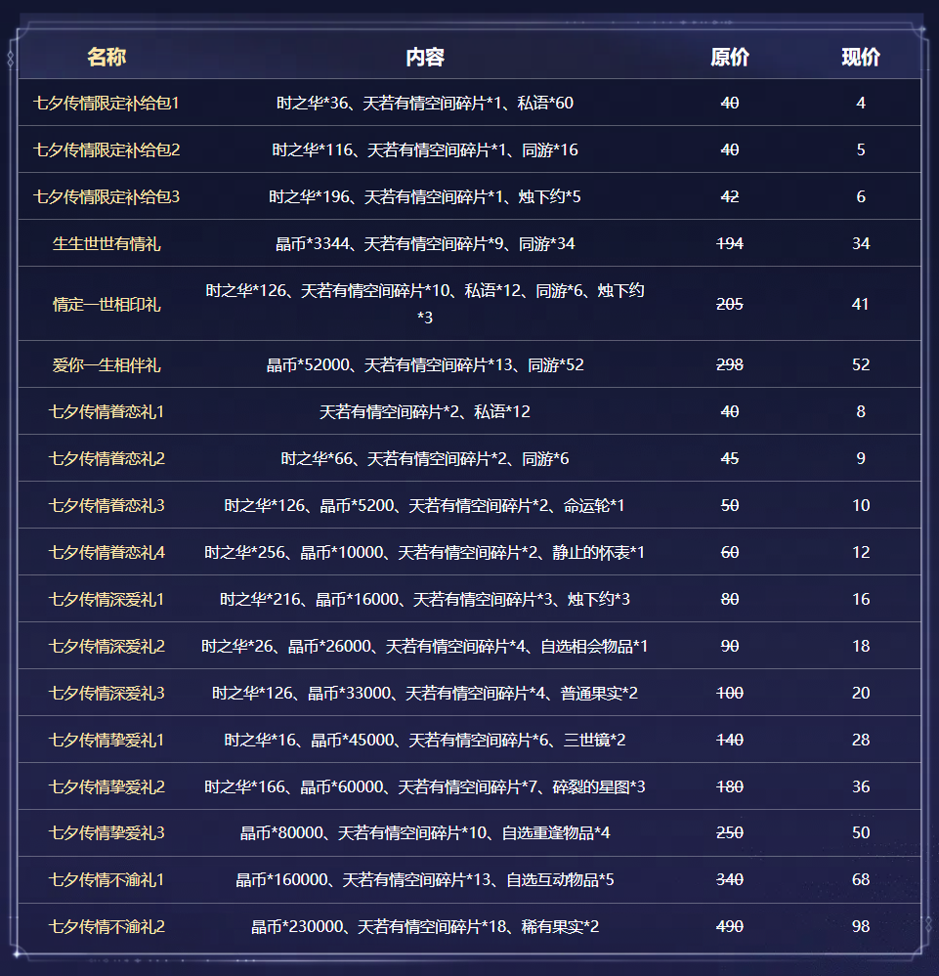The height and width of the screenshot is (976, 939).
Task: Select 七夕传情限定补给包2 row name
Action: [107, 149]
